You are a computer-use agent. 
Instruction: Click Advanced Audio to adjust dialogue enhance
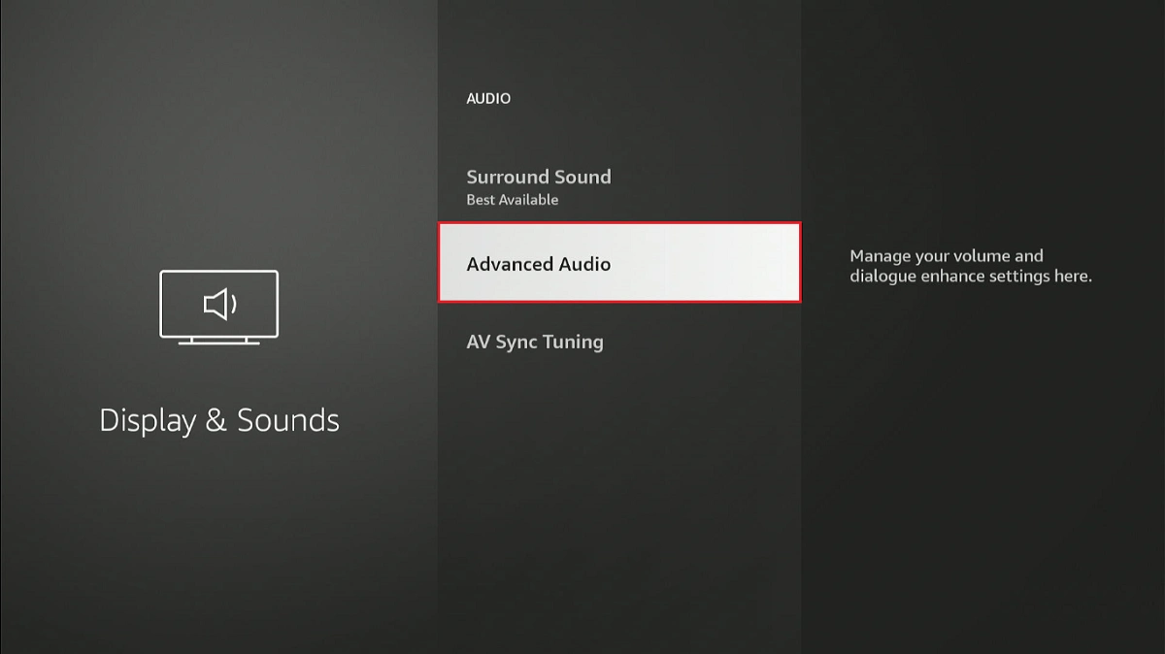tap(619, 263)
